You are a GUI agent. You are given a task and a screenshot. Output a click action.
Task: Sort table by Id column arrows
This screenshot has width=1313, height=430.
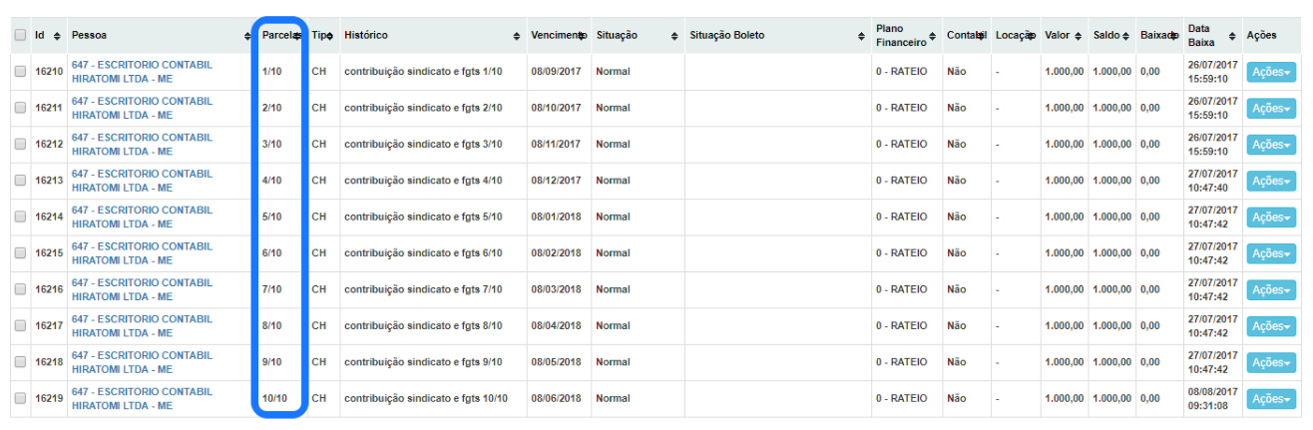57,36
